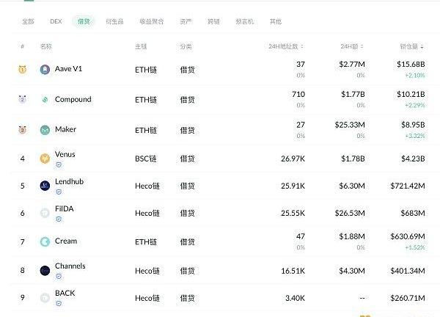Click the Cream logo icon
The height and width of the screenshot is (317, 440).
(45, 241)
